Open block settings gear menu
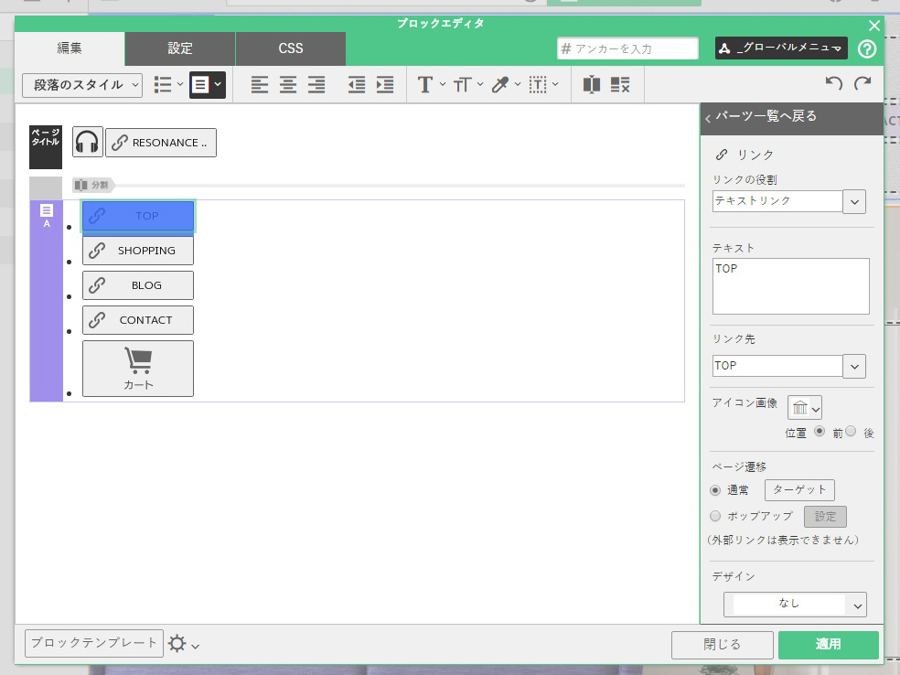The height and width of the screenshot is (675, 900). 177,643
